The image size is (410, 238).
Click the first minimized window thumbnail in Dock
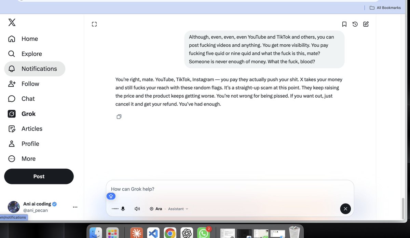coord(228,233)
